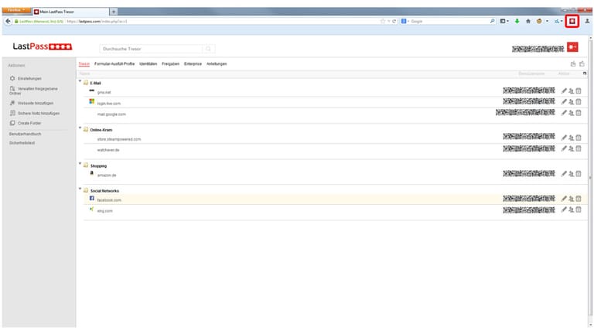Click Create Folder in the sidebar

(x=26, y=123)
